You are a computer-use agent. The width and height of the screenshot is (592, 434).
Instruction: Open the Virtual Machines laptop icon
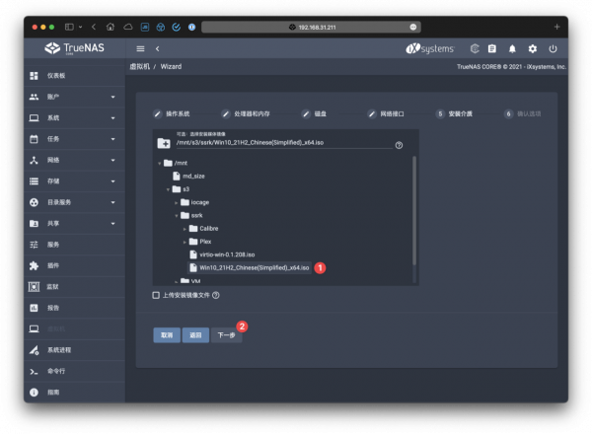point(34,329)
